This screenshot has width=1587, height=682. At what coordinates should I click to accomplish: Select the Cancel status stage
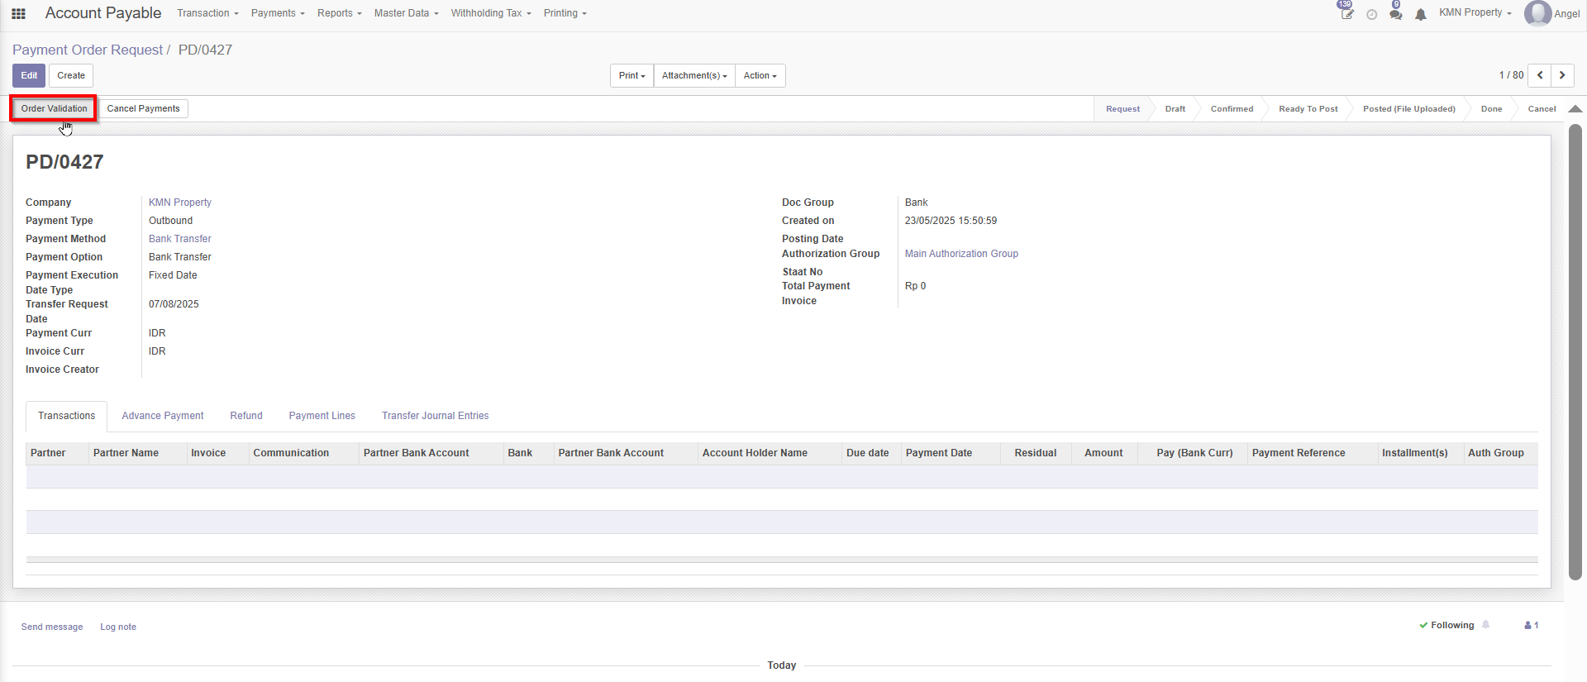[x=1542, y=109]
